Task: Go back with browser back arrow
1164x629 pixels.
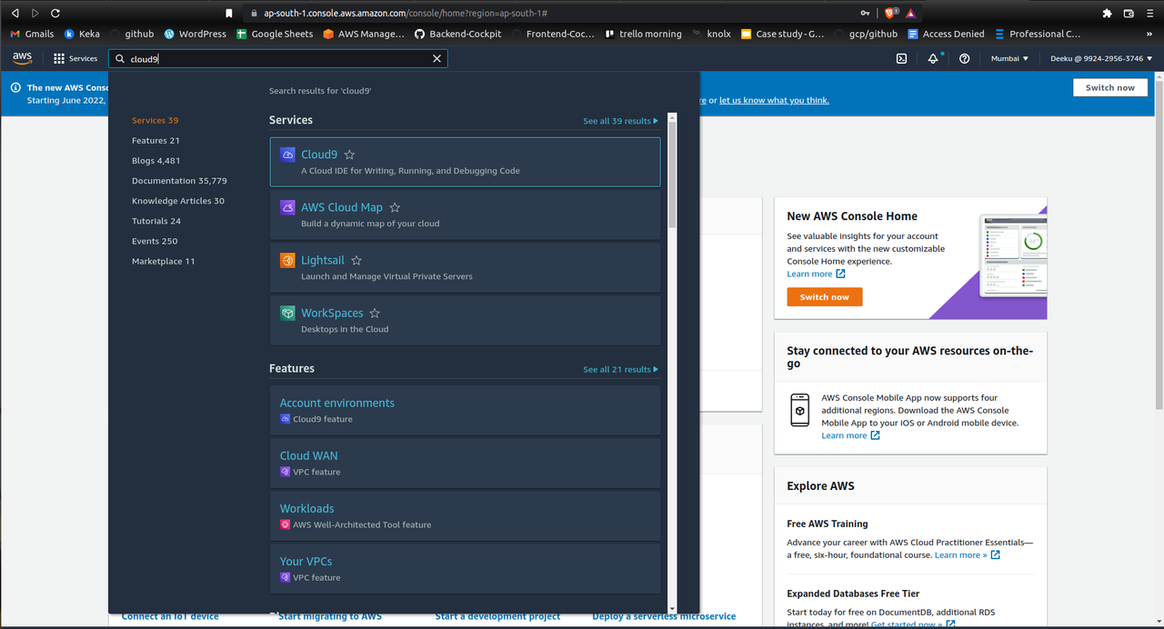Action: click(14, 13)
